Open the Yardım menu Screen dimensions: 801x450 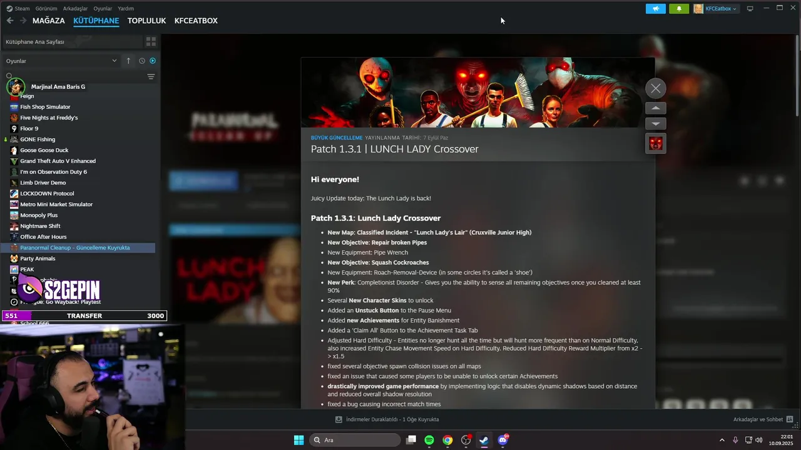(126, 9)
